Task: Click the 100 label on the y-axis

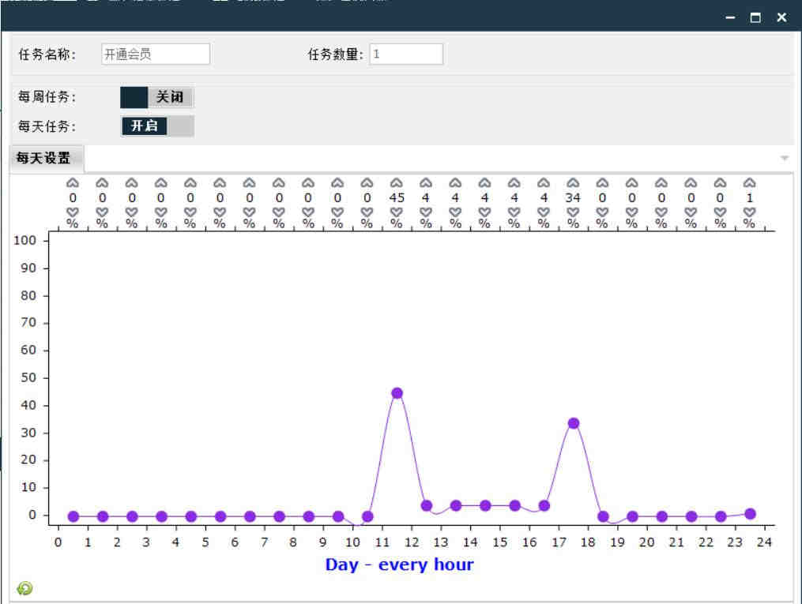Action: (24, 240)
